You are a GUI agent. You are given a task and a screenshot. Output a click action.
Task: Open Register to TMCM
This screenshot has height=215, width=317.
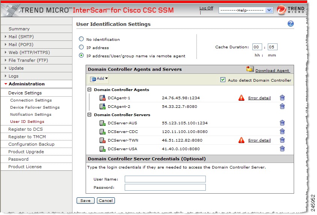point(27,137)
